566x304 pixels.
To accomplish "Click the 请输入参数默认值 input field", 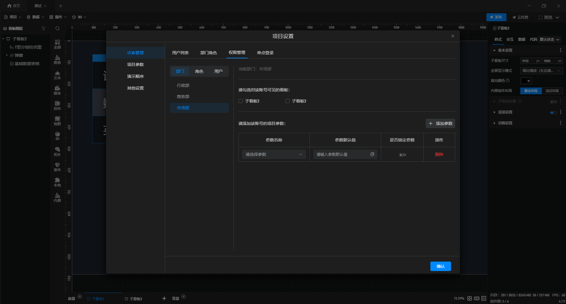I will click(x=342, y=154).
